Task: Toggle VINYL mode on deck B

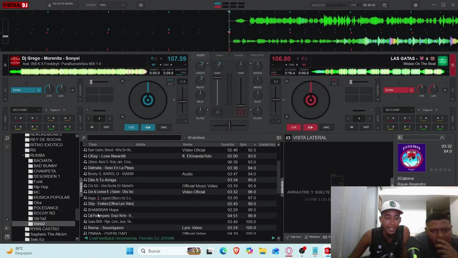Action: [x=334, y=80]
